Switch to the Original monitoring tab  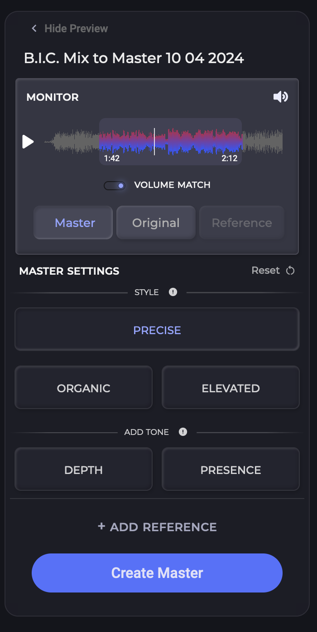(156, 222)
